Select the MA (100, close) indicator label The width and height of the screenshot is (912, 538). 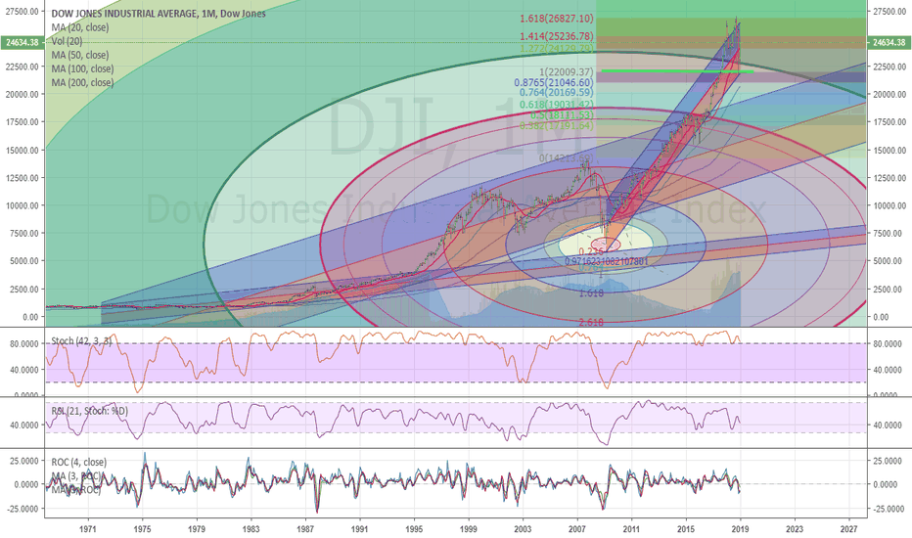pos(82,68)
